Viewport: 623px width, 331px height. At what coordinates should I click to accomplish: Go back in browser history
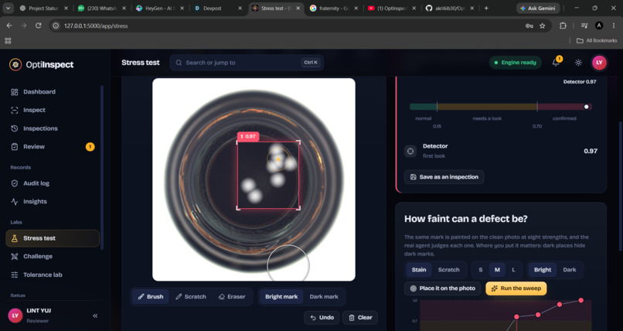pos(9,26)
